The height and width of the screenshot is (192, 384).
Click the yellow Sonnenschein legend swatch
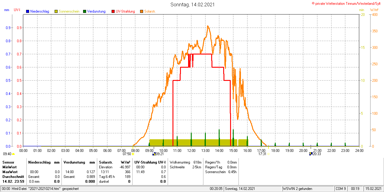coord(56,11)
